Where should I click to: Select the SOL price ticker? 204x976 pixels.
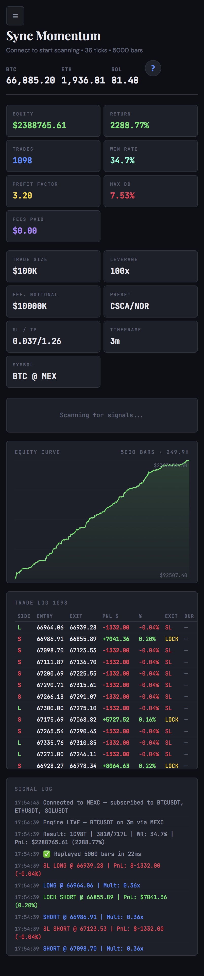(124, 76)
